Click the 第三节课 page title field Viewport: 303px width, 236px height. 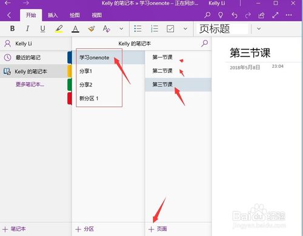(x=250, y=53)
